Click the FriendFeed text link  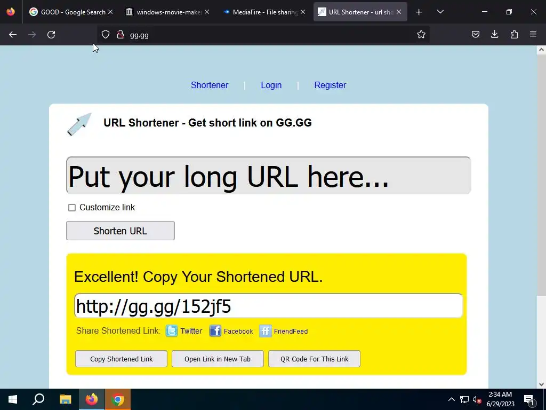[291, 331]
